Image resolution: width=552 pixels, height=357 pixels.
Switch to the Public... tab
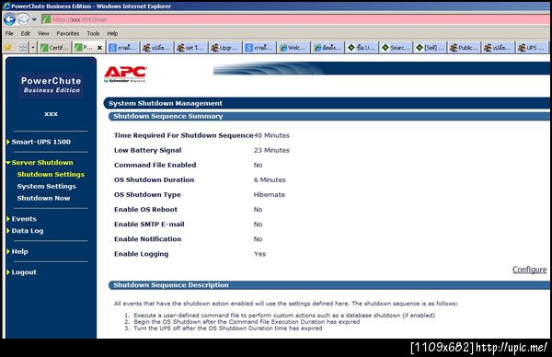pyautogui.click(x=465, y=47)
